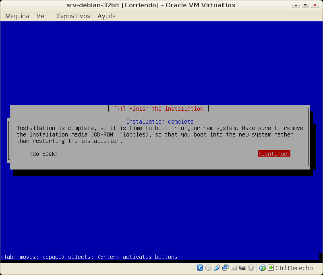This screenshot has width=323, height=275.
Task: Click the VirtualBox window title bar
Action: pos(151,5)
